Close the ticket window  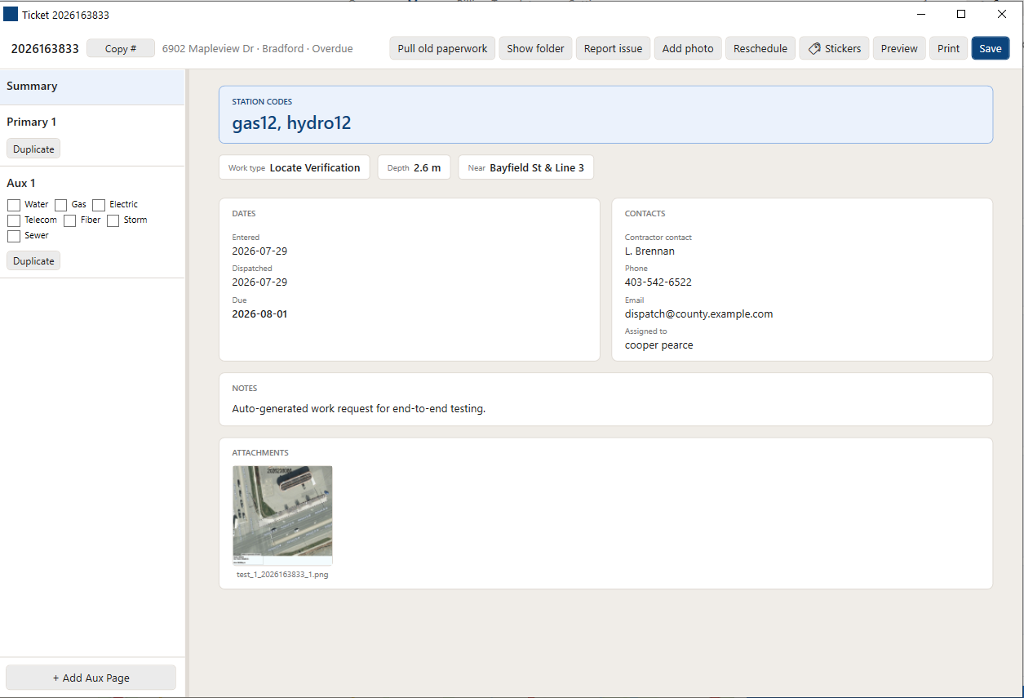pyautogui.click(x=1002, y=14)
